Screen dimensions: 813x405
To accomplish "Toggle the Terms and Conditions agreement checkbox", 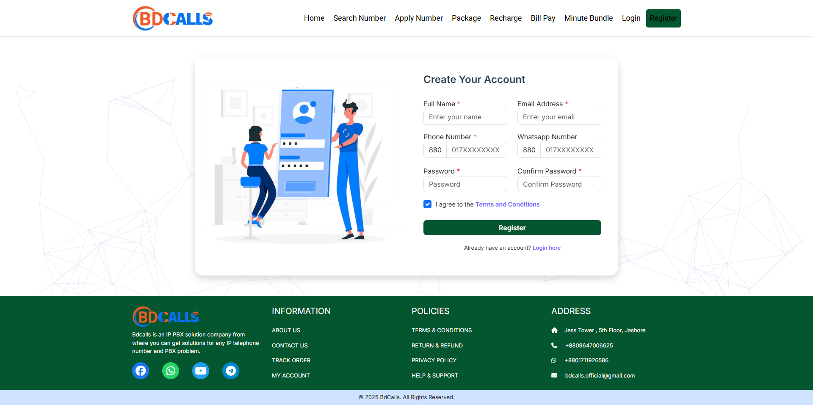I will pyautogui.click(x=428, y=204).
